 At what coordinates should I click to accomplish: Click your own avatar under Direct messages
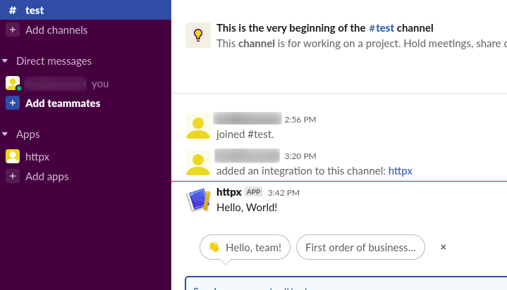(13, 83)
